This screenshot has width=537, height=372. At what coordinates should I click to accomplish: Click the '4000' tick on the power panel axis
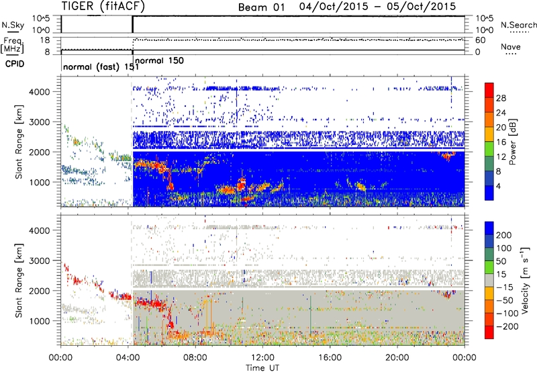coord(40,92)
